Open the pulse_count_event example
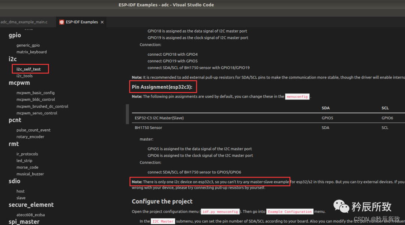This screenshot has width=405, height=225. click(33, 130)
